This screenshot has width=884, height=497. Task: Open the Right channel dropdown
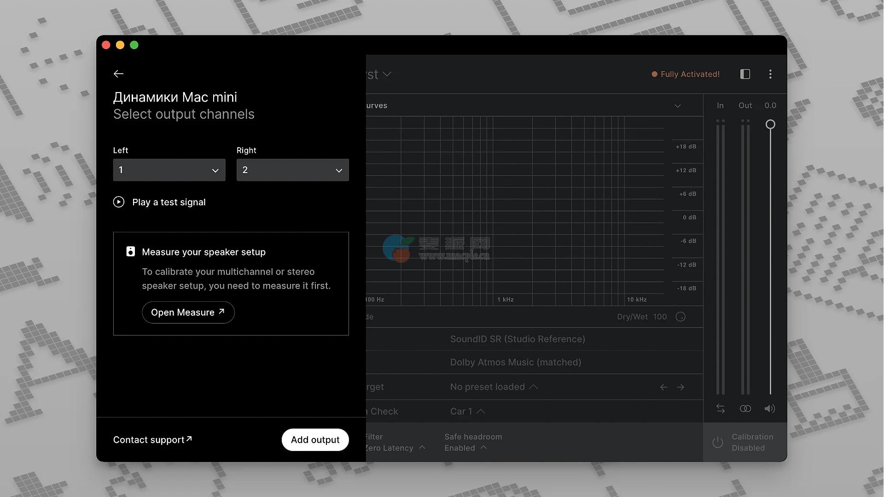[292, 170]
